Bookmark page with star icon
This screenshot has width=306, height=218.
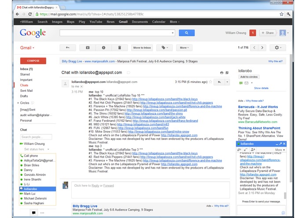point(281,14)
